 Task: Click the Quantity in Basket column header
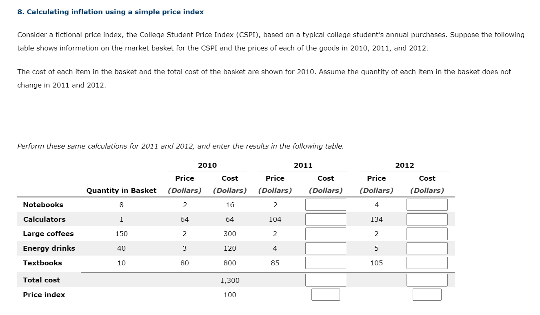pyautogui.click(x=121, y=190)
